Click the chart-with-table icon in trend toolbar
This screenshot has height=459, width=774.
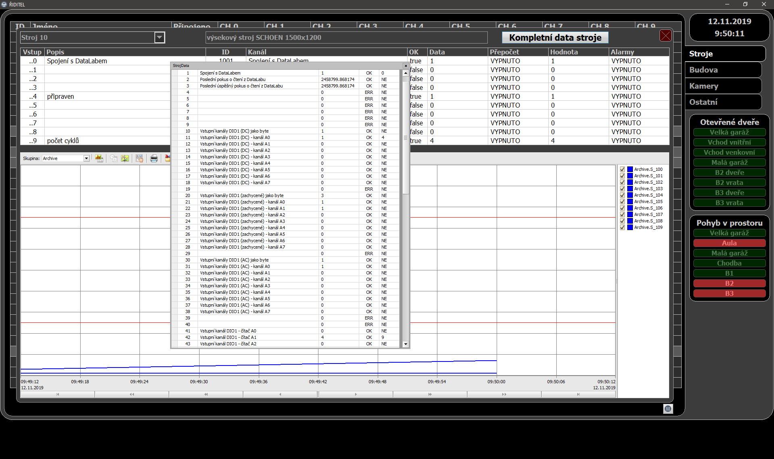[x=99, y=158]
